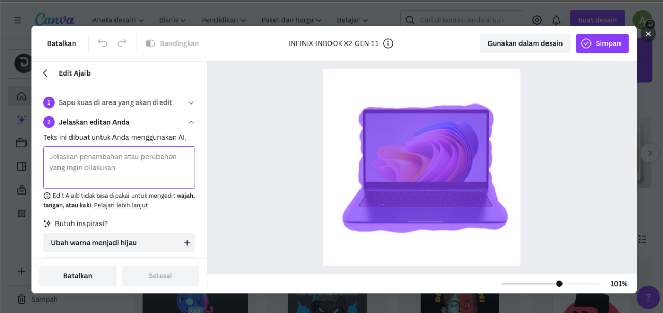The height and width of the screenshot is (313, 663).
Task: Open settings gear icon in header
Action: [x=537, y=20]
